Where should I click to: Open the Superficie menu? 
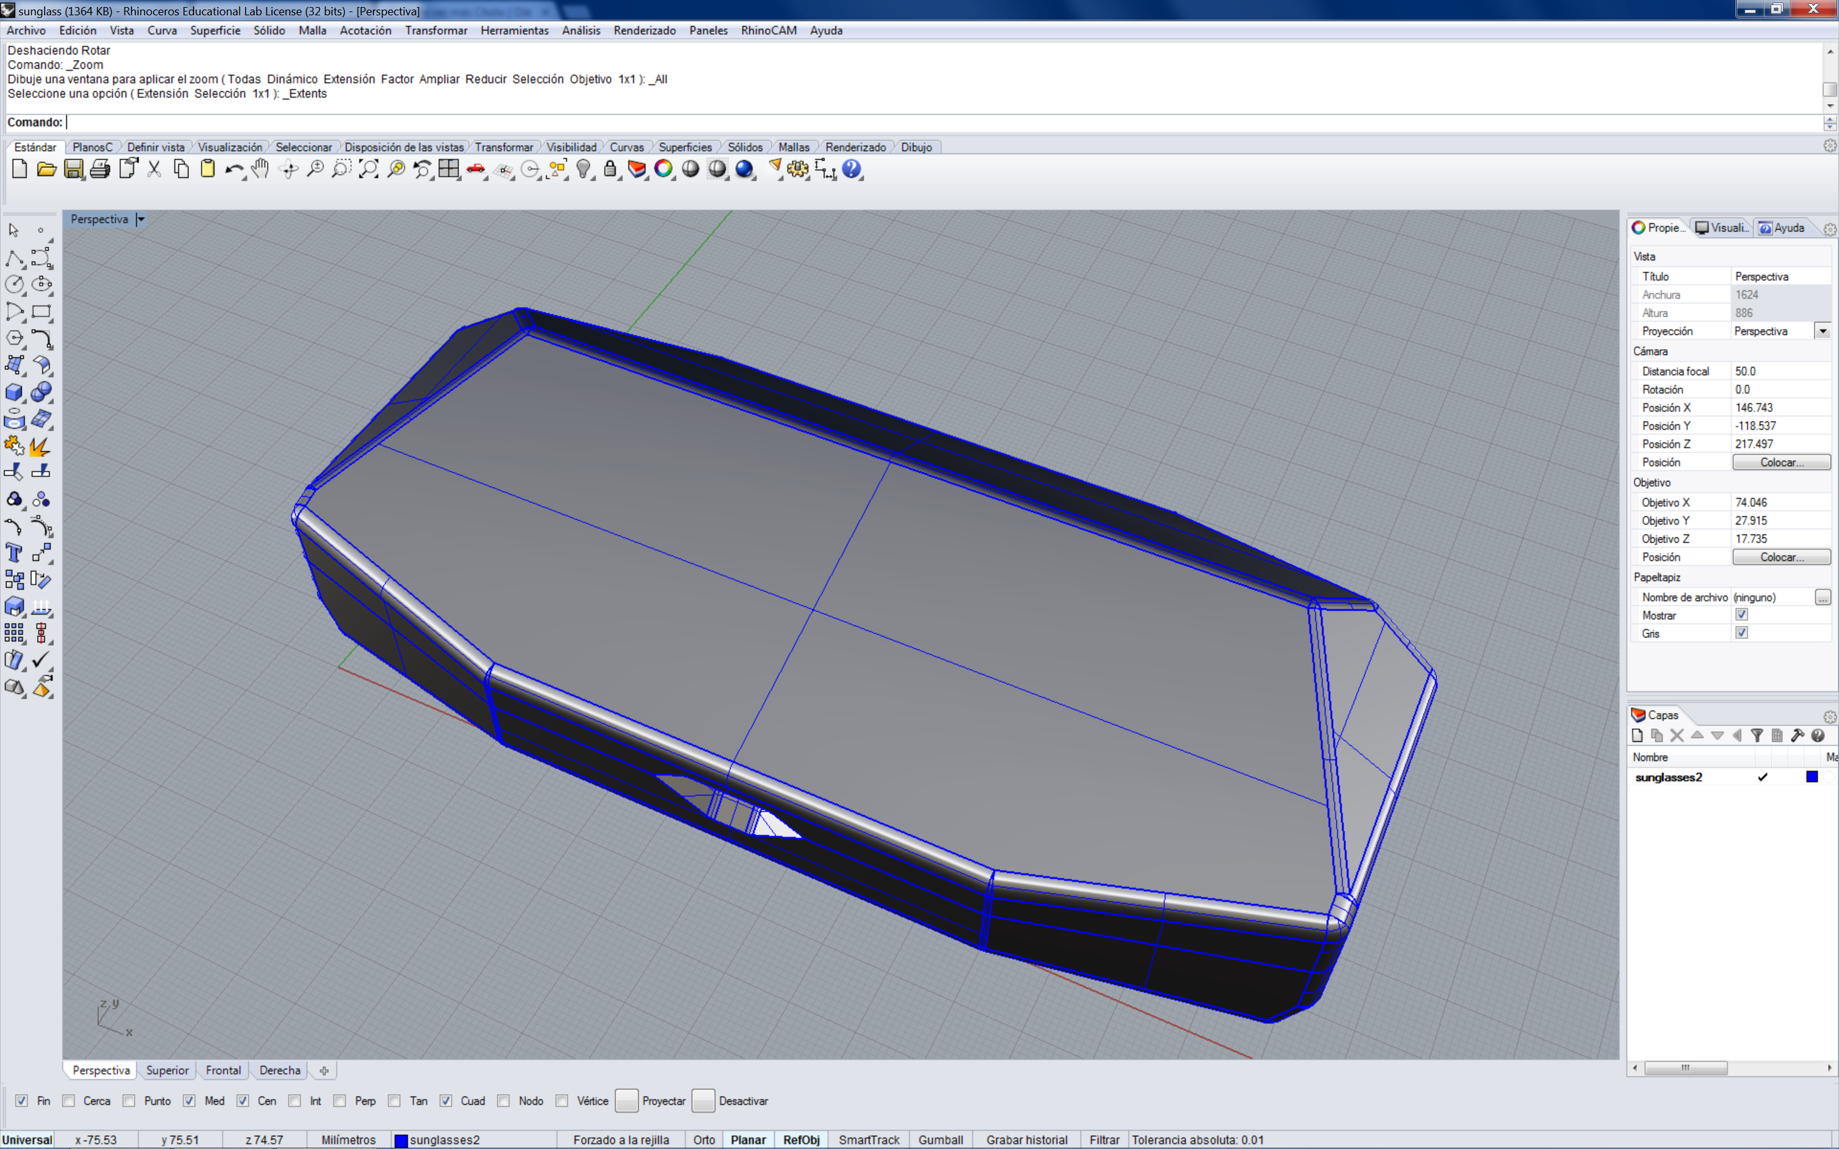(x=215, y=31)
